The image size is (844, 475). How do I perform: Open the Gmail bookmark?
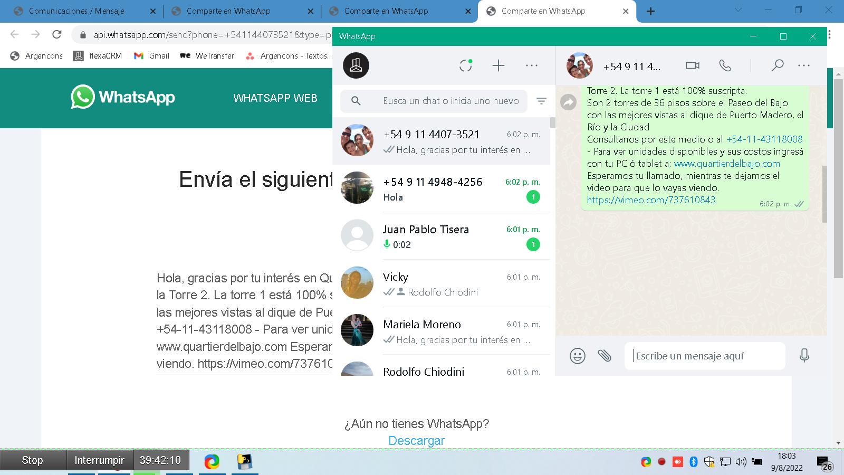click(152, 56)
